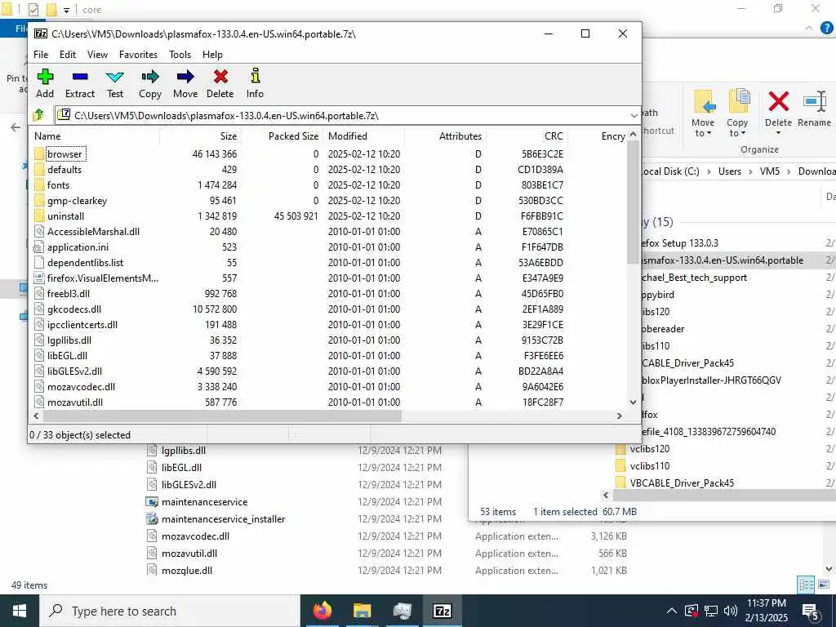Click the AccessibleMarshal.dll file icon
Viewport: 836px width, 627px height.
[x=39, y=231]
